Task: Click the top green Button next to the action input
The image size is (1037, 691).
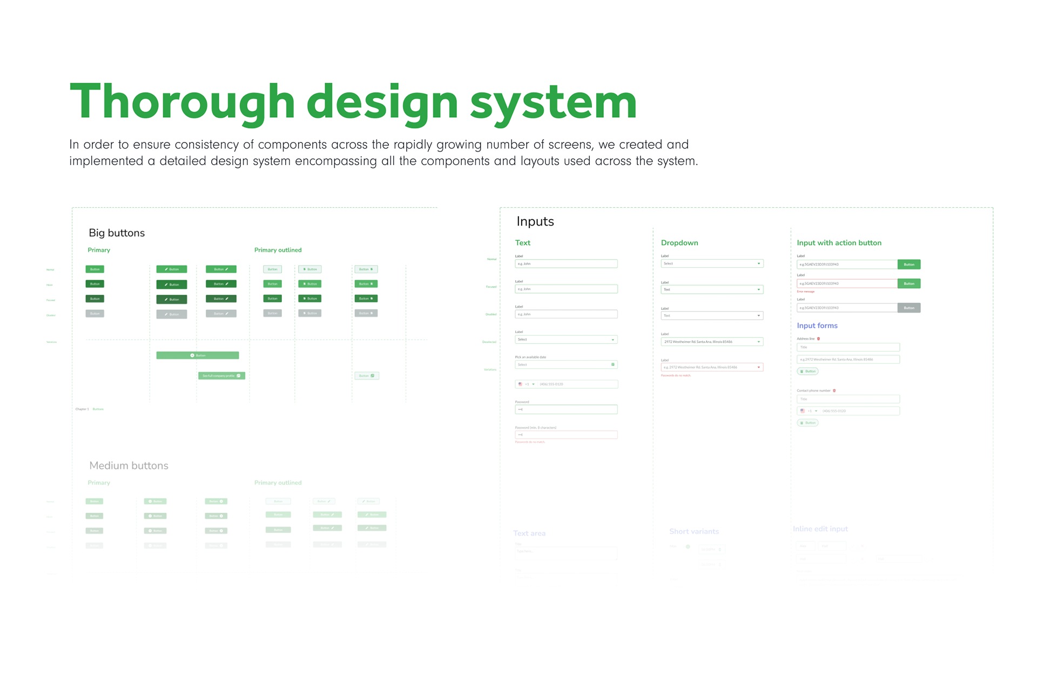Action: pyautogui.click(x=909, y=265)
